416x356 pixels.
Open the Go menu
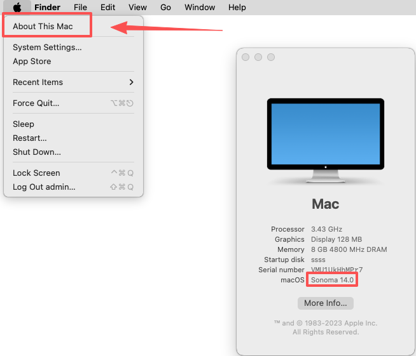pos(165,7)
